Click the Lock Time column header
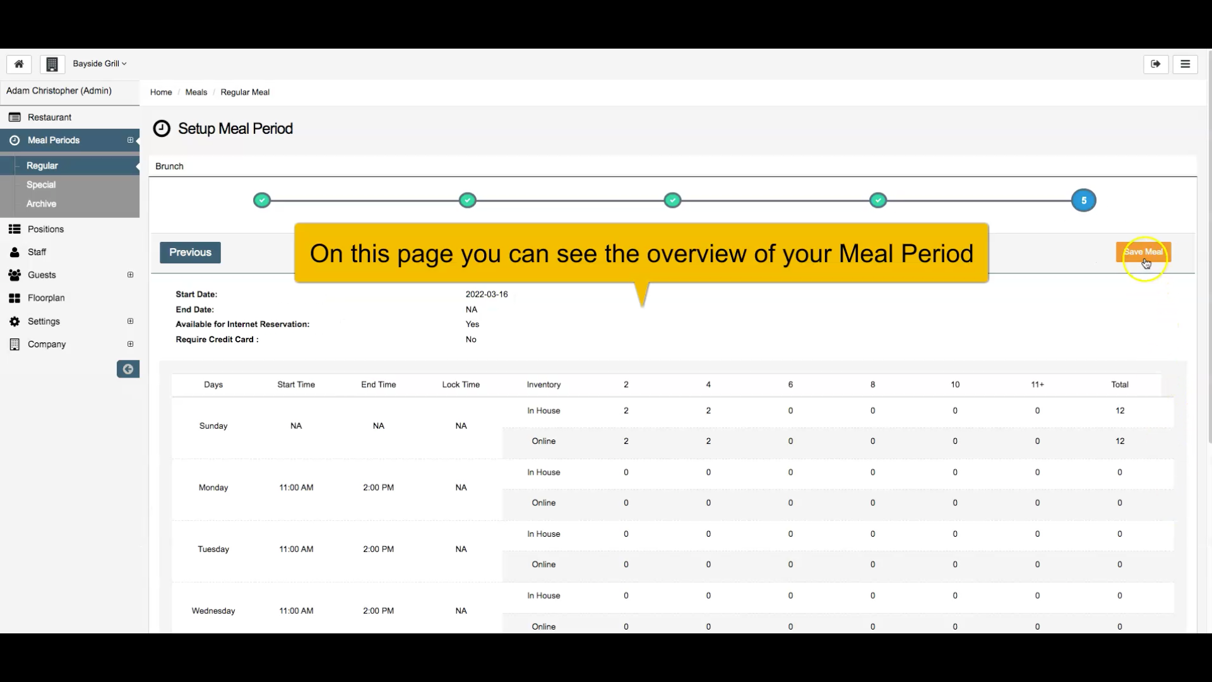This screenshot has height=682, width=1212. (x=461, y=385)
